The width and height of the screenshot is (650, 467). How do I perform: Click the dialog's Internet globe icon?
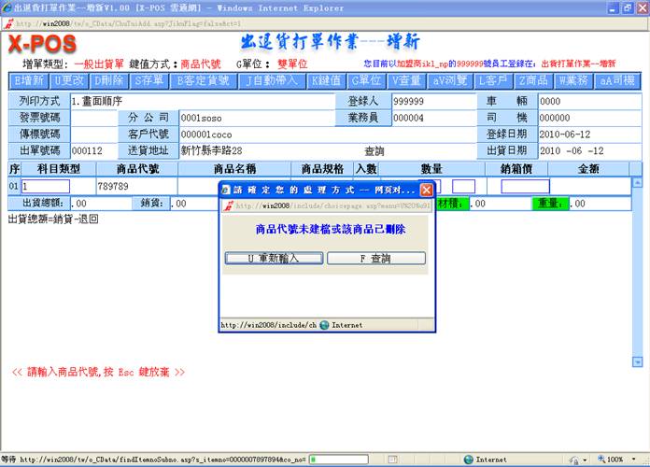(324, 325)
